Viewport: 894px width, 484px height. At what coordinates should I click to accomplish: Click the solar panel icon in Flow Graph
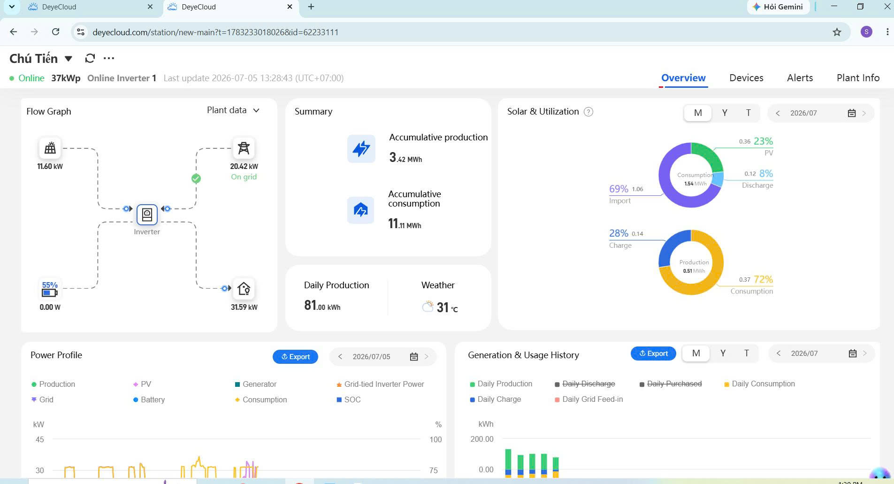pyautogui.click(x=50, y=148)
